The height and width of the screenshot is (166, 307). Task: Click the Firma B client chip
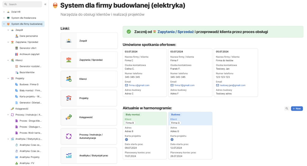coord(130,123)
